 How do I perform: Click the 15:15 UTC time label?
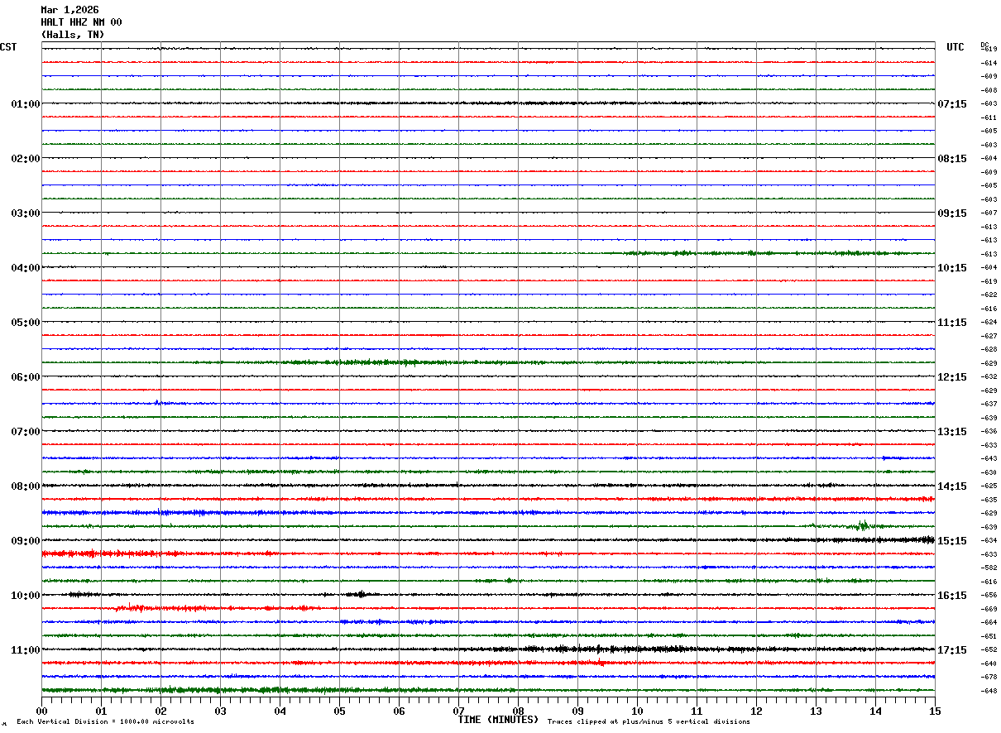952,541
